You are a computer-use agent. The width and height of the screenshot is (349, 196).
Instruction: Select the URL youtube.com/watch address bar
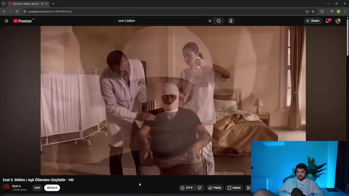(x=50, y=11)
